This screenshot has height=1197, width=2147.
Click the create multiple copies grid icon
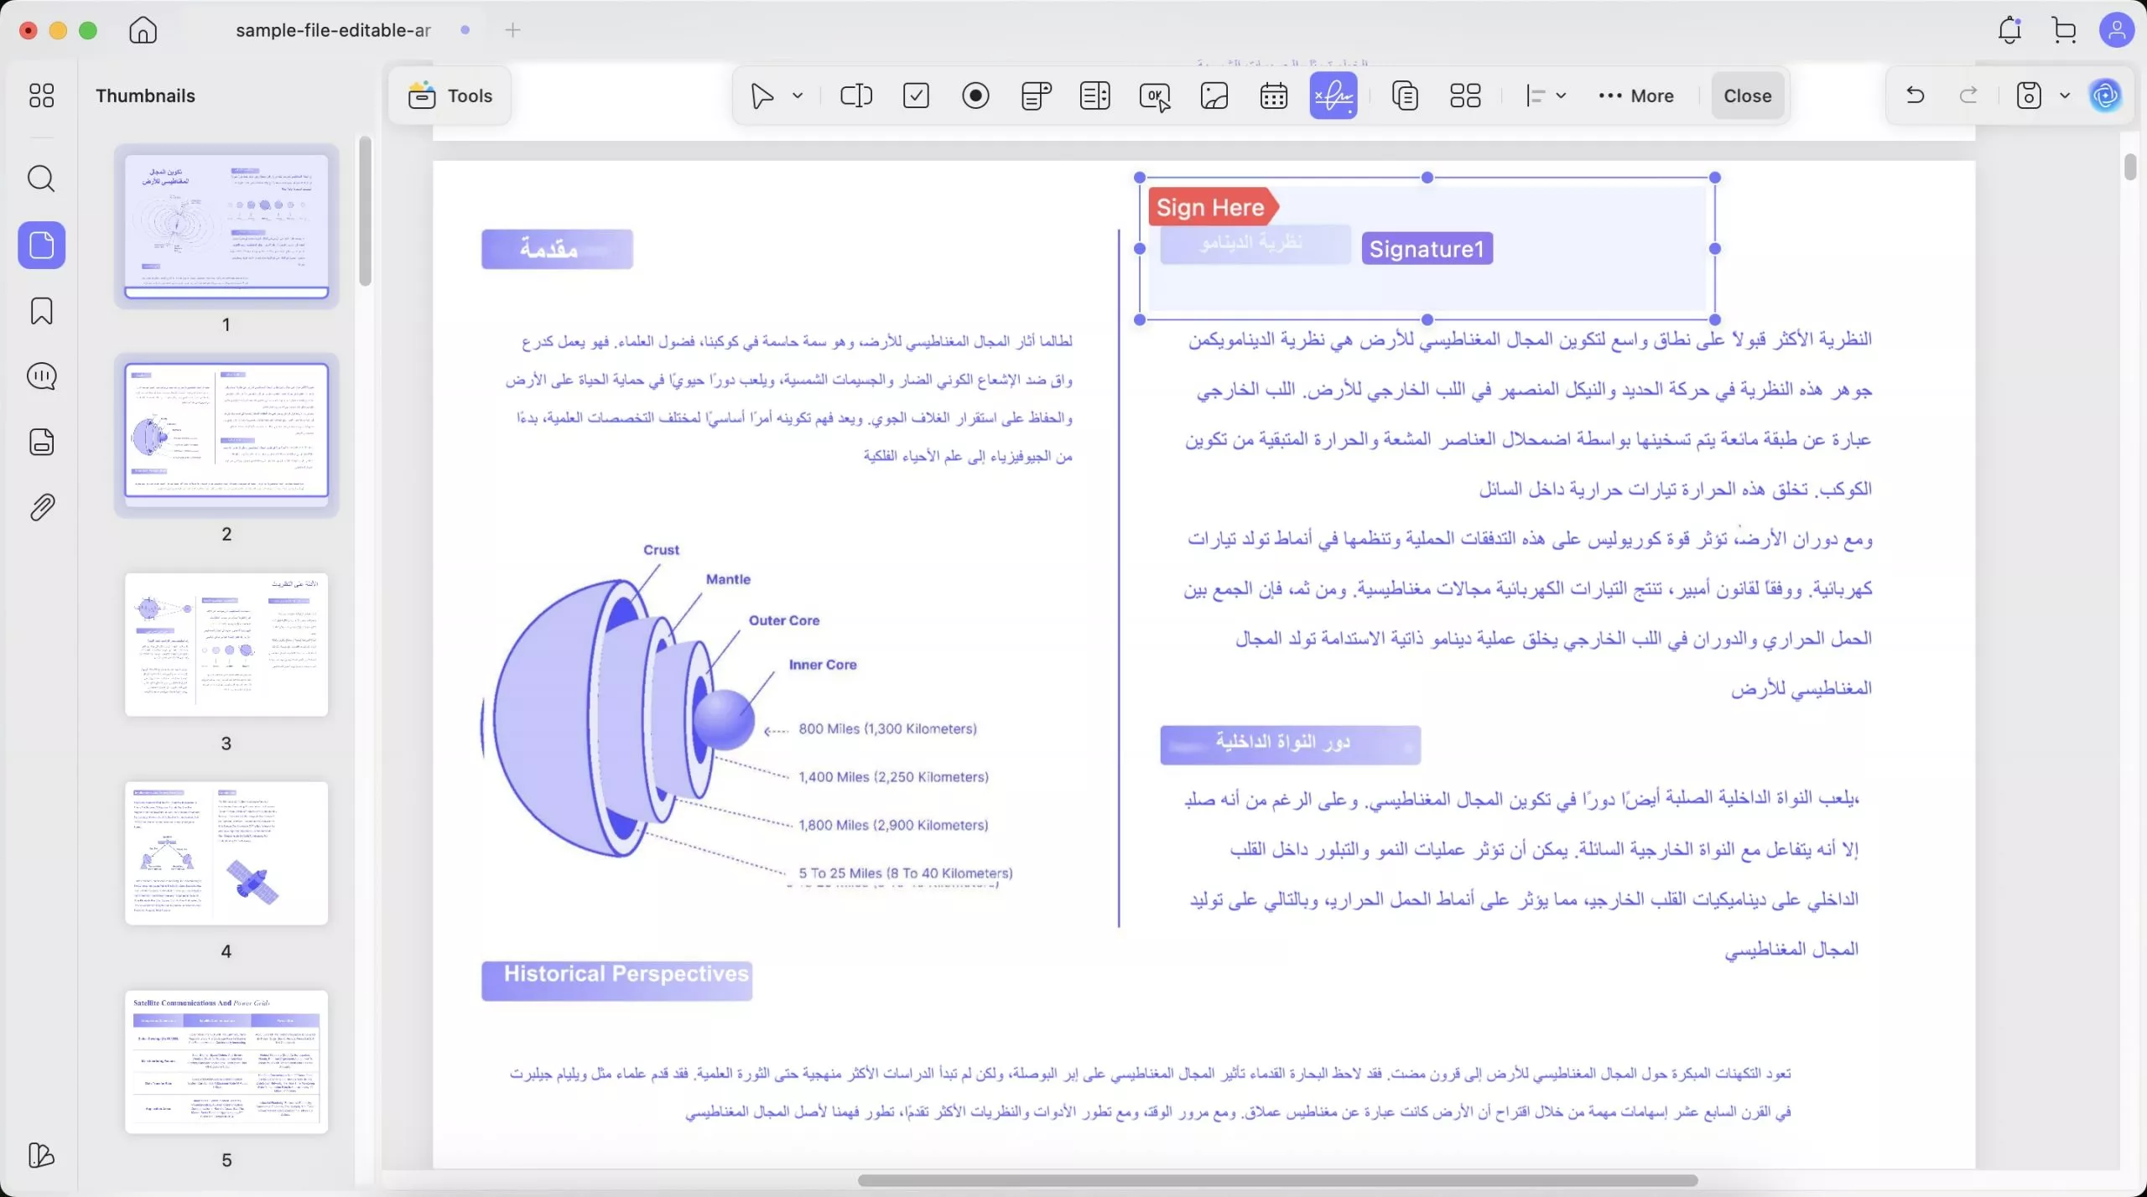(1465, 96)
